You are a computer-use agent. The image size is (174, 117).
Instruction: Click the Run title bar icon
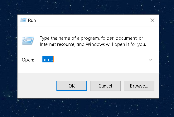click(x=23, y=20)
